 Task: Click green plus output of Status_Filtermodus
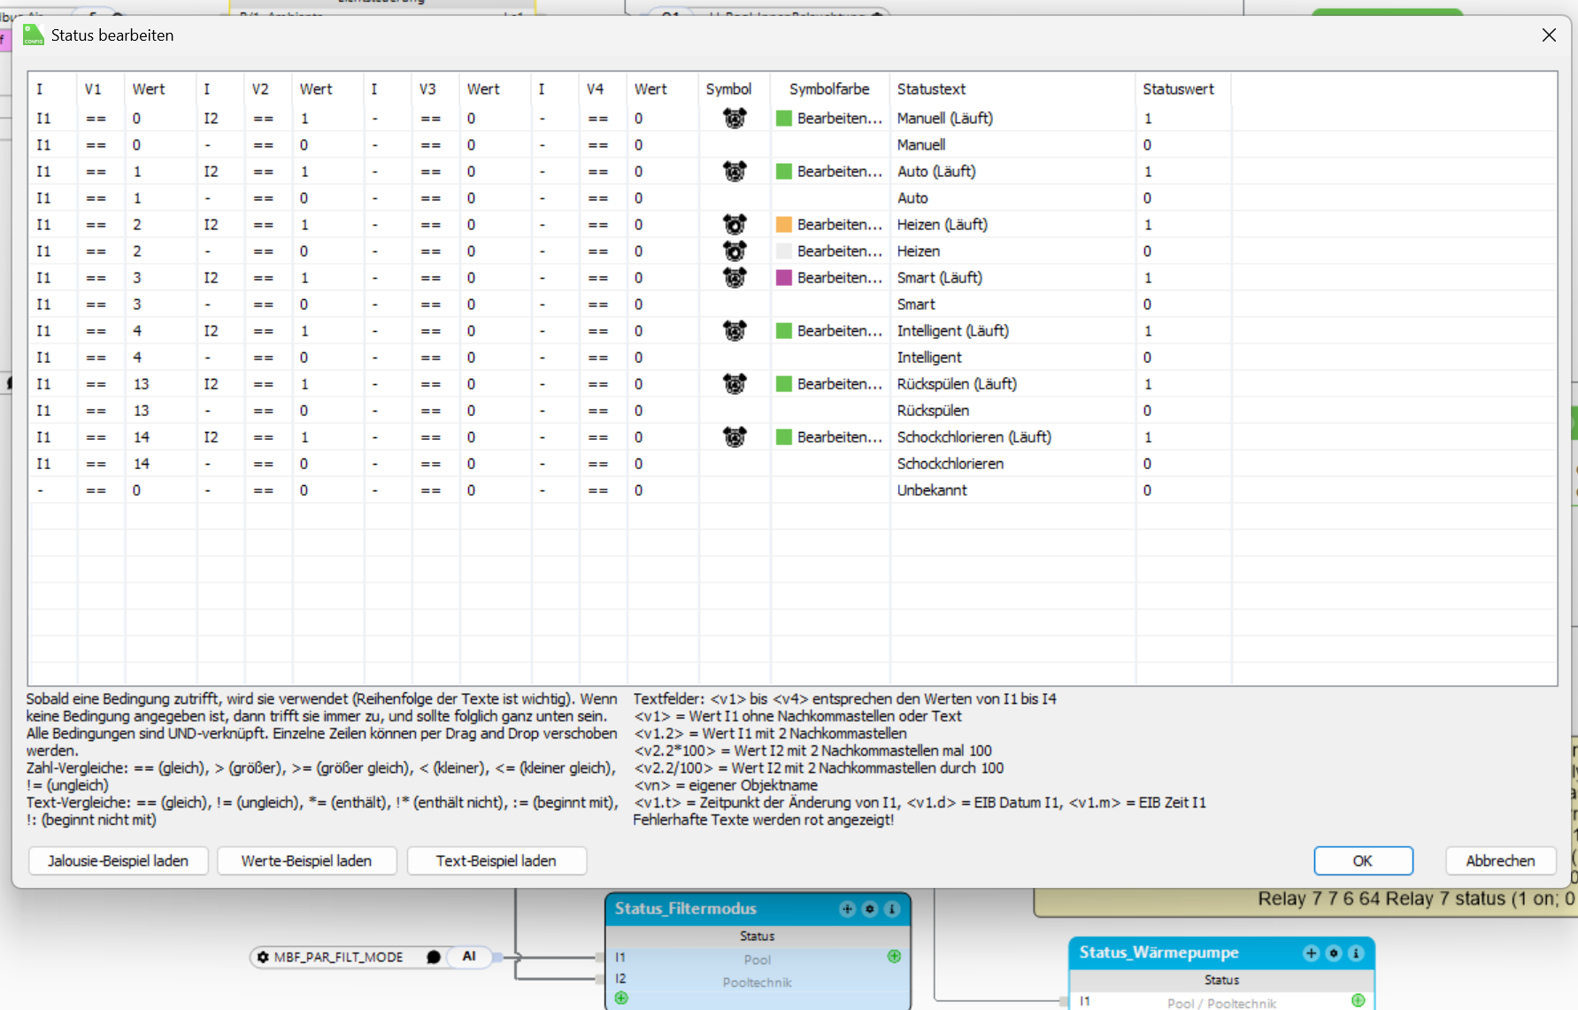tap(894, 956)
